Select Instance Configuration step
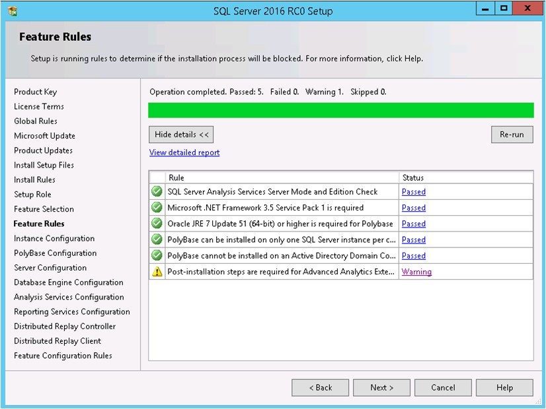 (x=54, y=238)
